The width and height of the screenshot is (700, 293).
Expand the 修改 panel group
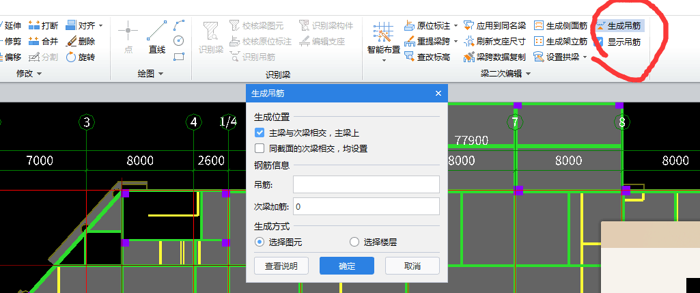(29, 74)
